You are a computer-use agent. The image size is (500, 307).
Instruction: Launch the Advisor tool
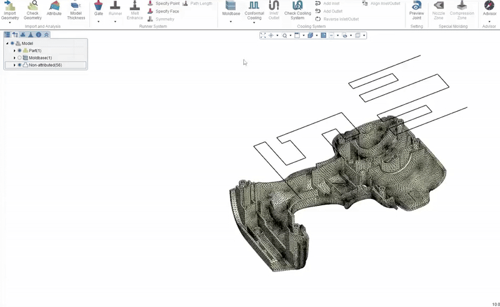(489, 6)
